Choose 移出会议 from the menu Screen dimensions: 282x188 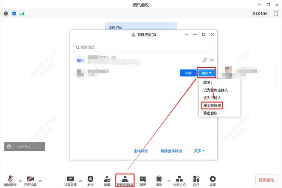[210, 113]
